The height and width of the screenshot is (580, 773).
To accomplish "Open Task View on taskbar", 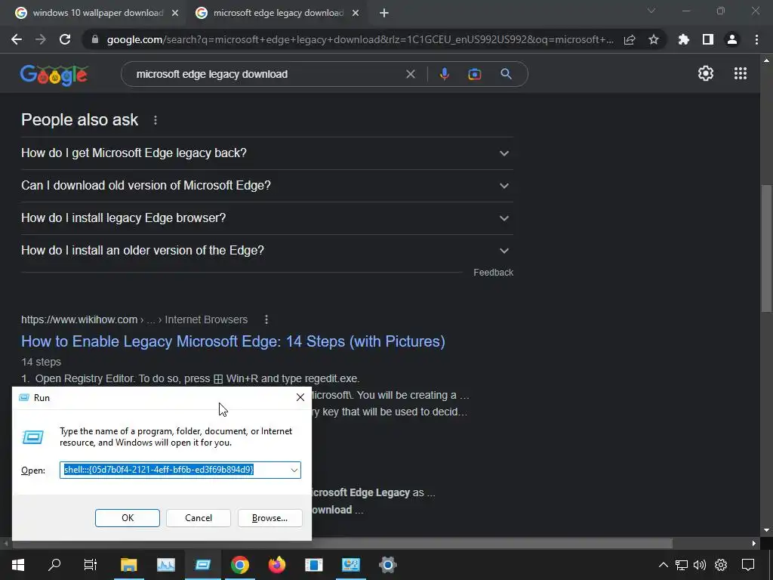I will click(91, 565).
